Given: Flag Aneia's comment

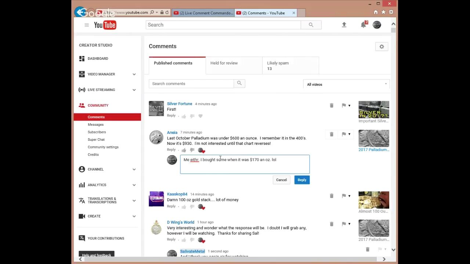Looking at the screenshot, I should (344, 134).
